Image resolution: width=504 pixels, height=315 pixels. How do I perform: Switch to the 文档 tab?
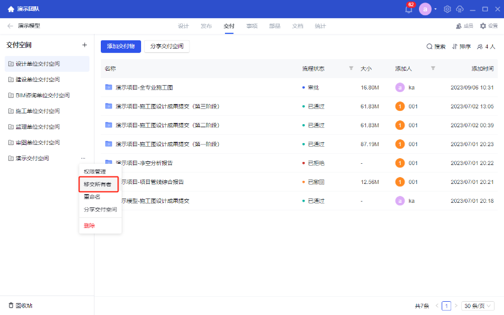(x=297, y=26)
